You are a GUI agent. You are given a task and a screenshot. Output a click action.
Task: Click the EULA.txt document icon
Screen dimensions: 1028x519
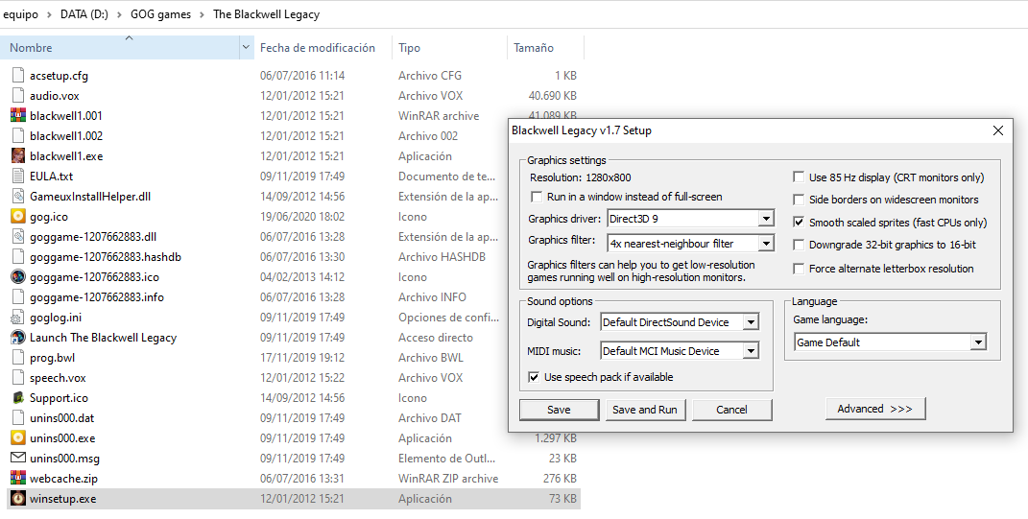[17, 177]
